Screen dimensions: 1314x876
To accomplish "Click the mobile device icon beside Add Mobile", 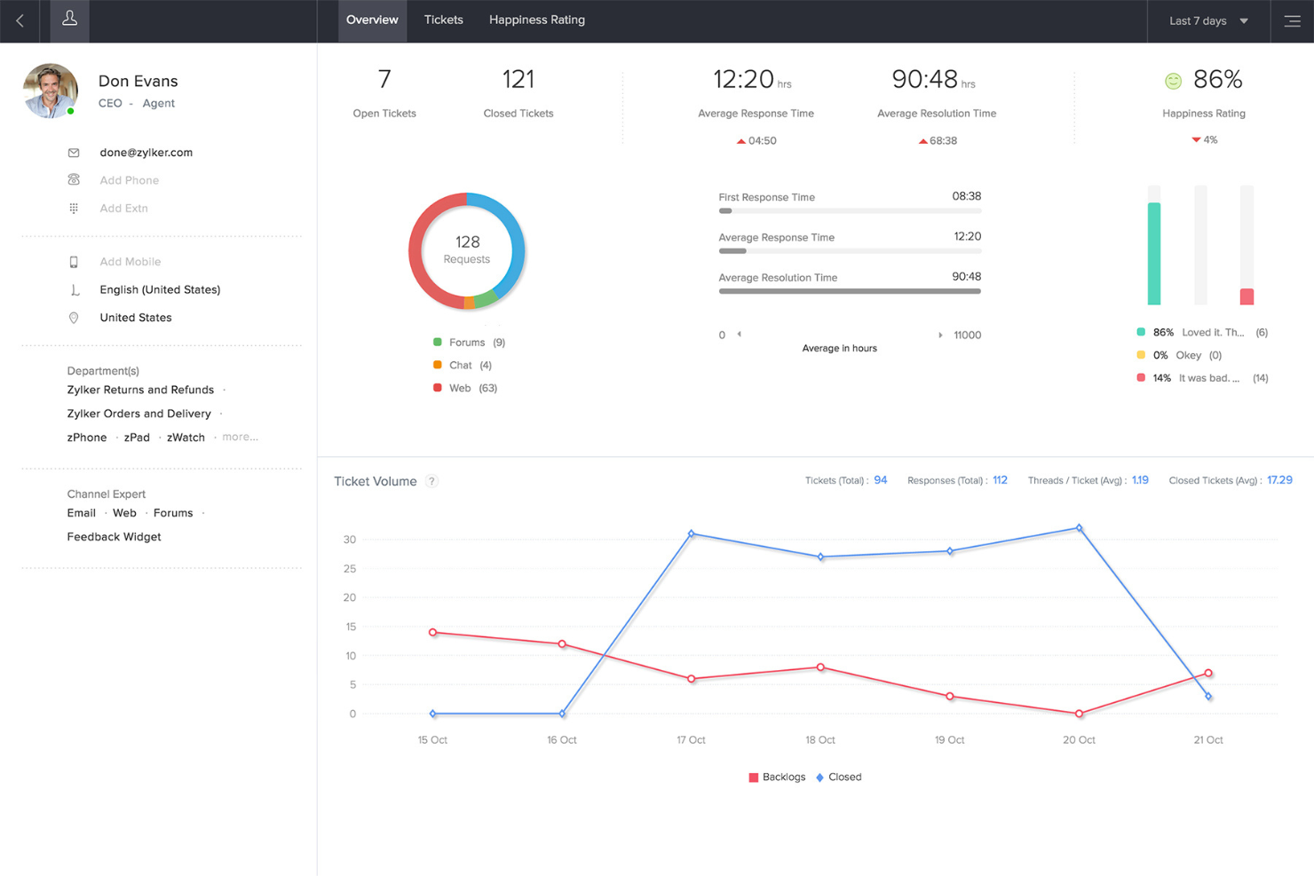I will [x=75, y=261].
